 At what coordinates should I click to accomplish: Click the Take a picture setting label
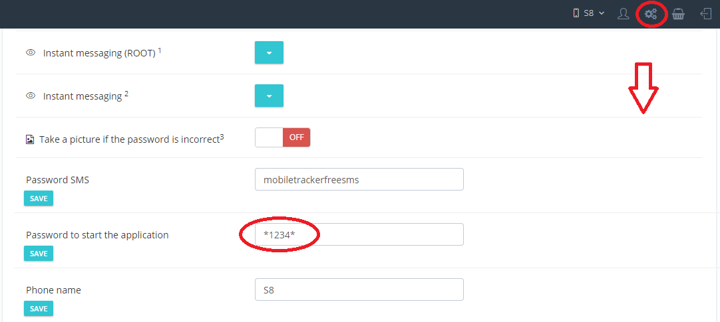point(131,139)
